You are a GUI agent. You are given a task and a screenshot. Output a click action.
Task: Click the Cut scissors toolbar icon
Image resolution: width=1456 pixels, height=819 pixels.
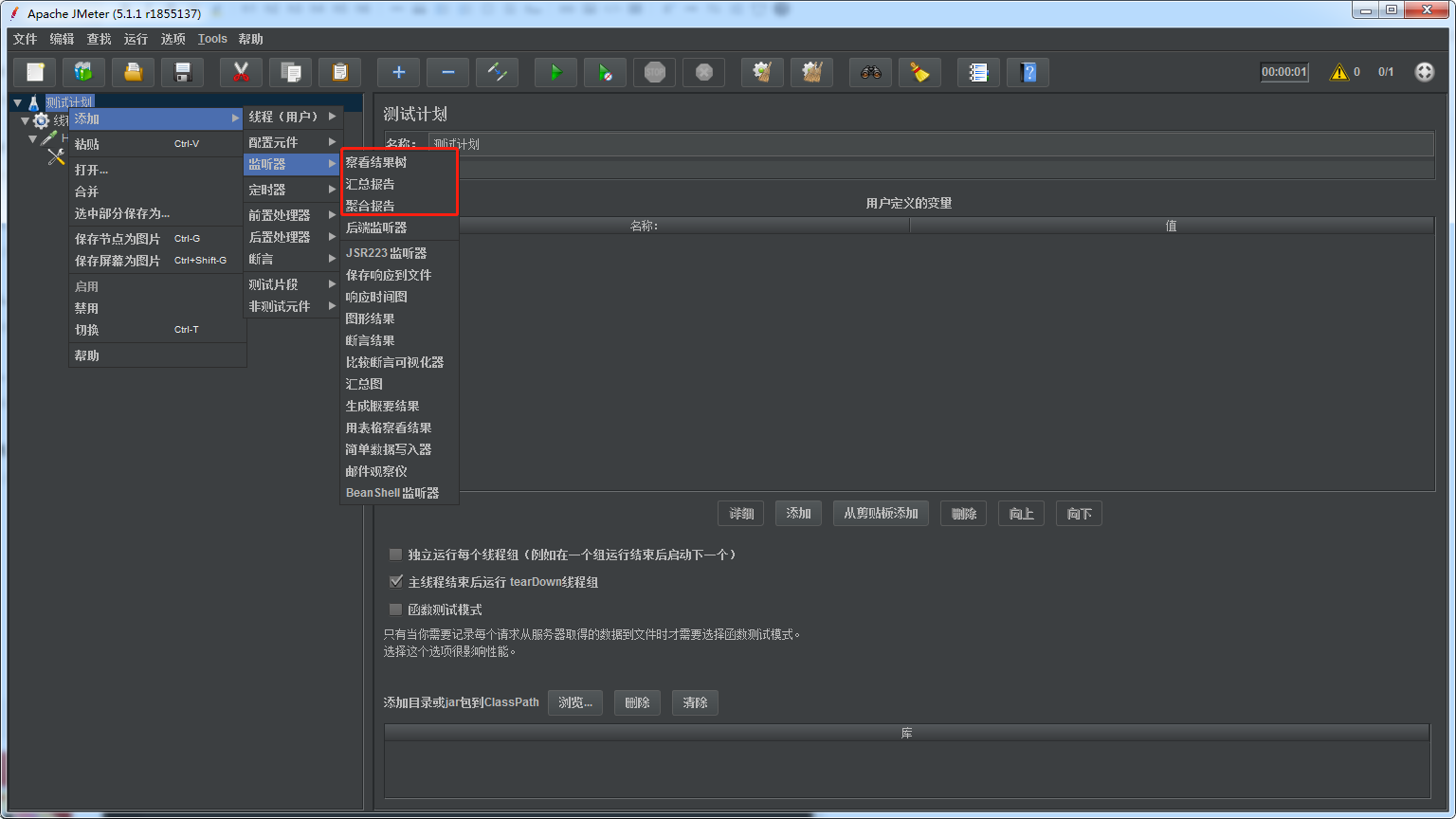[x=241, y=72]
